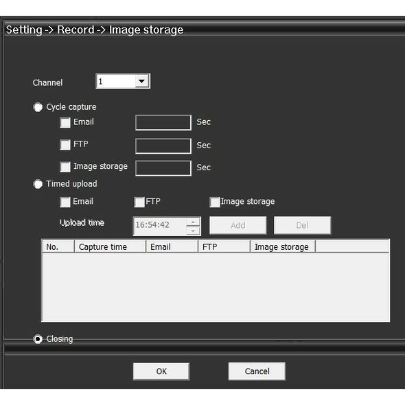Select the Closing radio button

(x=38, y=339)
